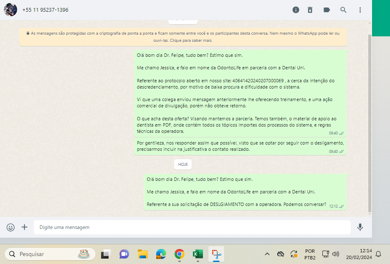Expand hidden system tray icons chevron
The image size is (390, 264).
point(267,254)
